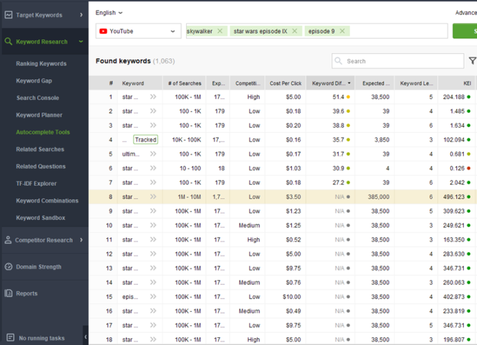Remove the 'star wars episode IX' tag
This screenshot has height=345, width=477.
(x=295, y=31)
